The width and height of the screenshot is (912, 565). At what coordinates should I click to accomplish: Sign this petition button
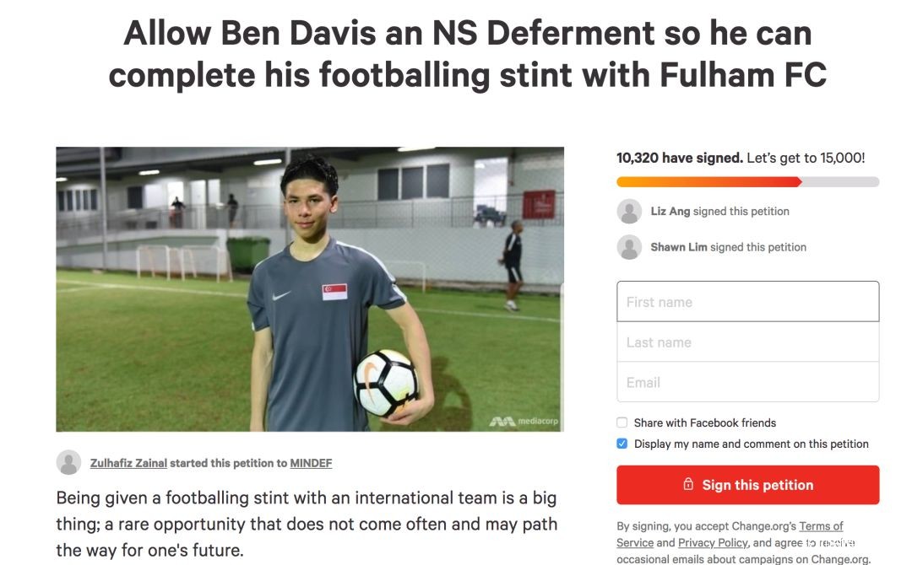(748, 485)
